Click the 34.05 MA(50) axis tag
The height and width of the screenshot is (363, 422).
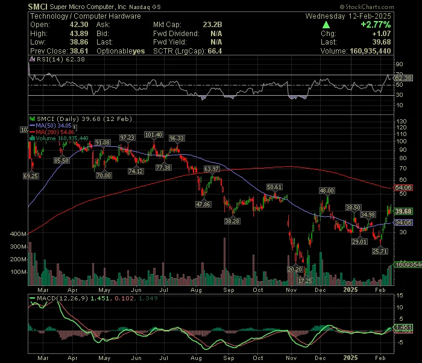click(403, 223)
